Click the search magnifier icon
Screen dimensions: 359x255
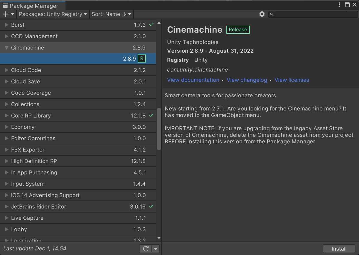(272, 14)
